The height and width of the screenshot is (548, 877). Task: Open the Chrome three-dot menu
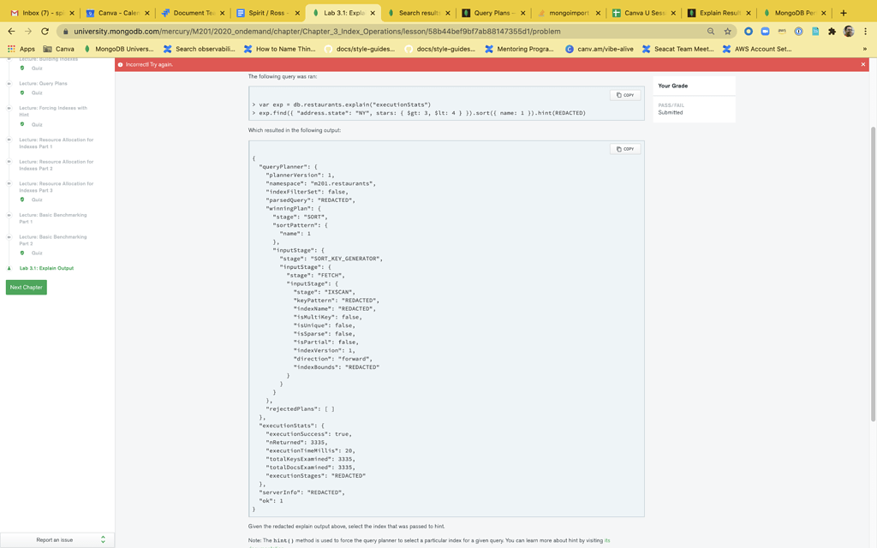[865, 32]
